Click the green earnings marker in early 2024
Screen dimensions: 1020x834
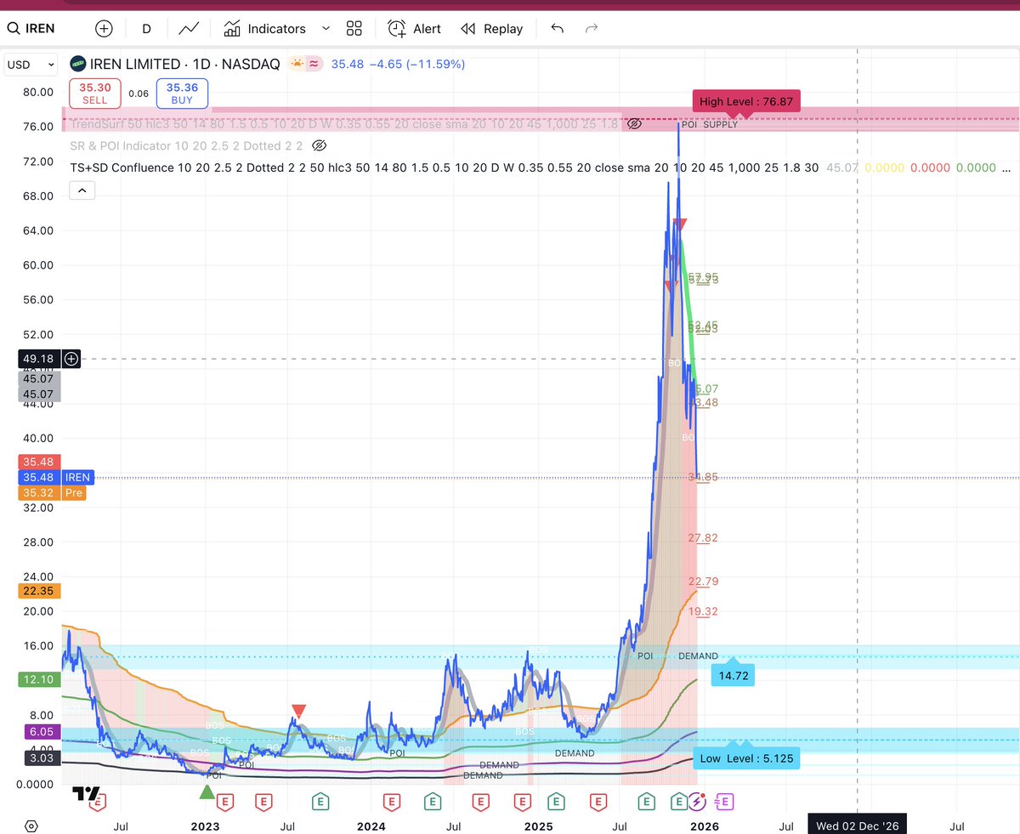tap(433, 801)
